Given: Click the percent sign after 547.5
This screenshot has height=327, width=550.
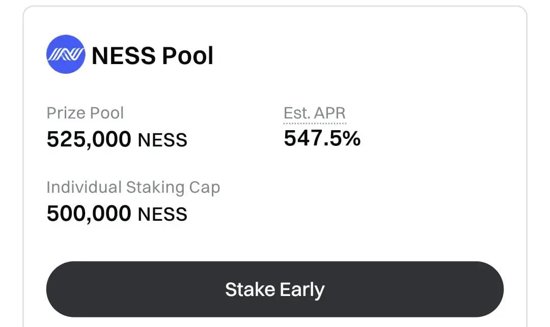Looking at the screenshot, I should pyautogui.click(x=351, y=138).
